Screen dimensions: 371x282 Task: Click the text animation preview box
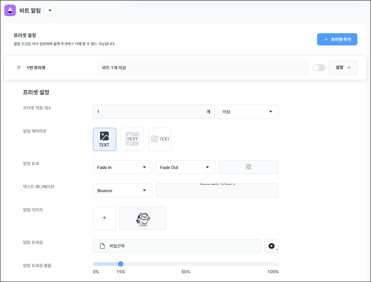coord(217,190)
